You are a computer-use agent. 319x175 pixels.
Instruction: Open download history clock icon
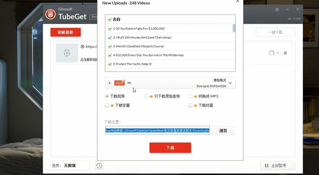coord(99,166)
